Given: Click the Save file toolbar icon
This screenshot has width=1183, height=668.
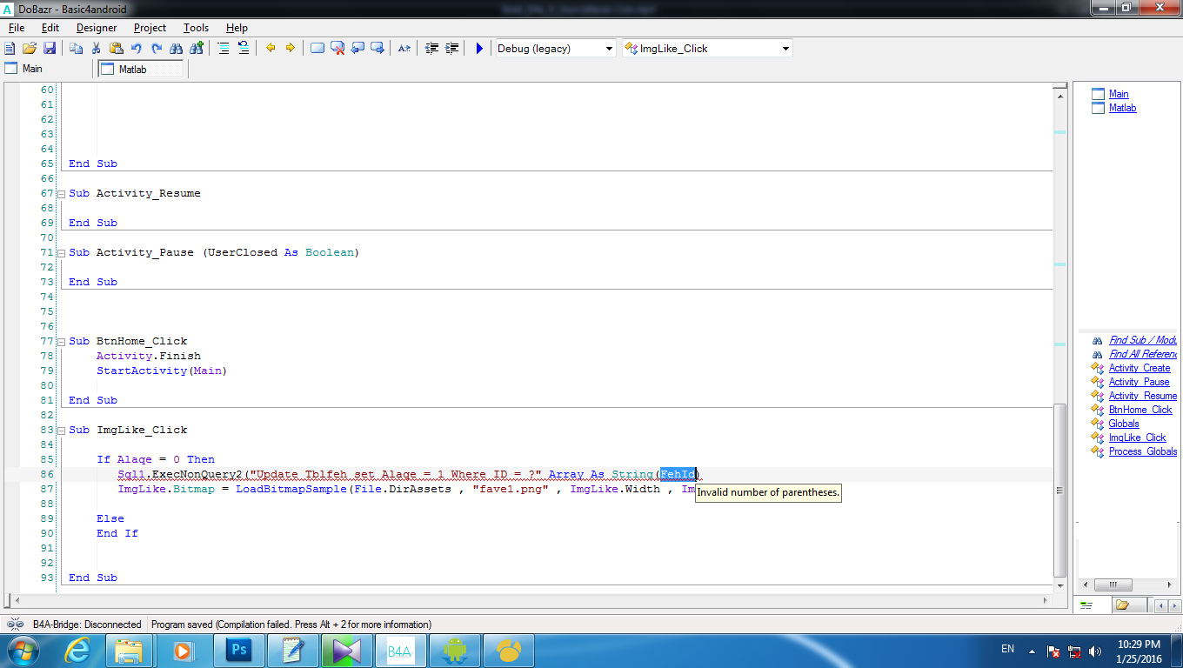Looking at the screenshot, I should [50, 49].
